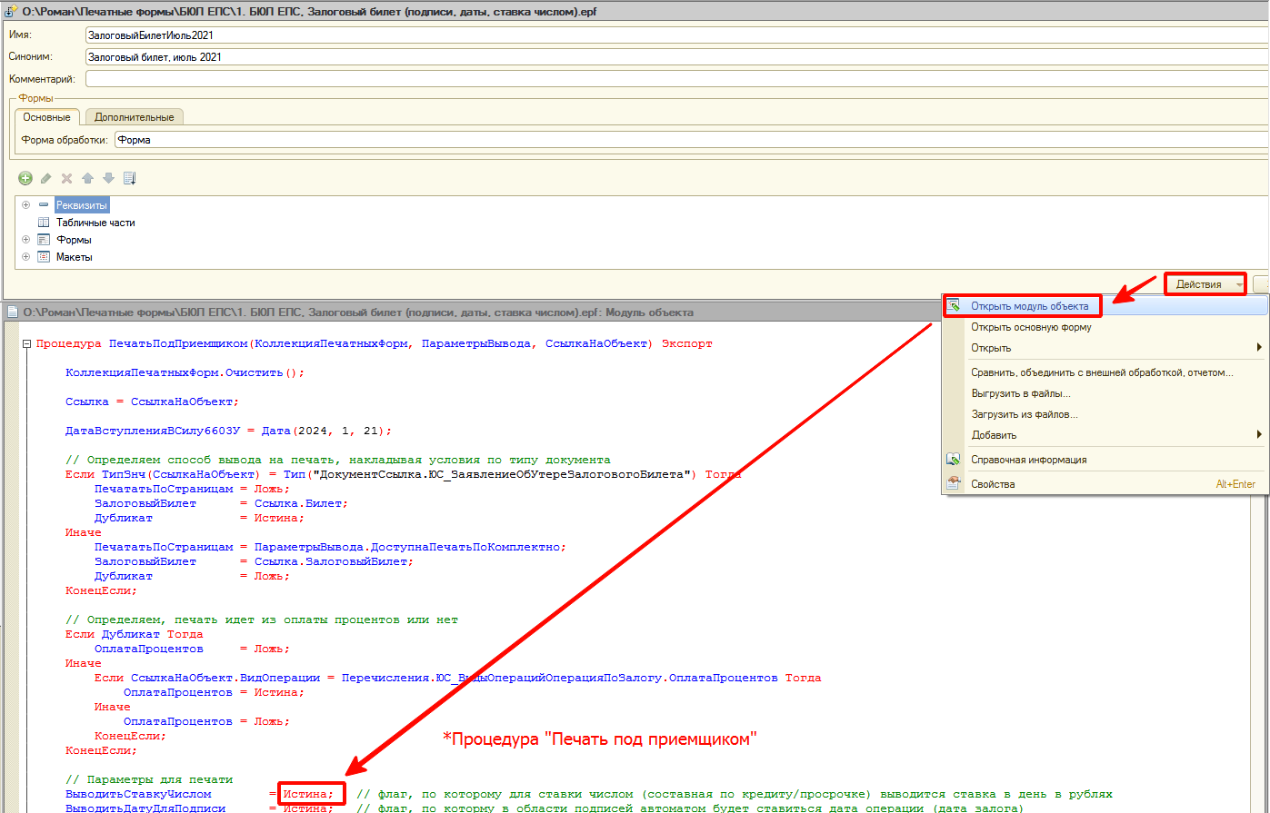
Task: Click the line ЗалоговыйБилет = Ссылка.Билет;
Action: click(221, 503)
